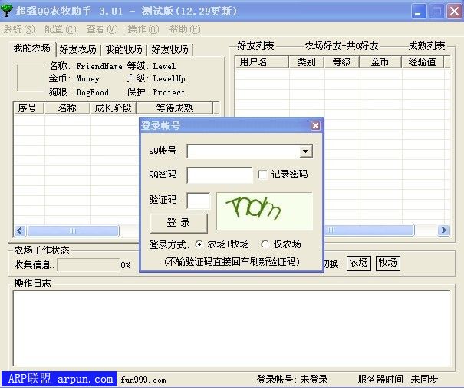
Task: Click the LevelUp value text
Action: (x=169, y=79)
